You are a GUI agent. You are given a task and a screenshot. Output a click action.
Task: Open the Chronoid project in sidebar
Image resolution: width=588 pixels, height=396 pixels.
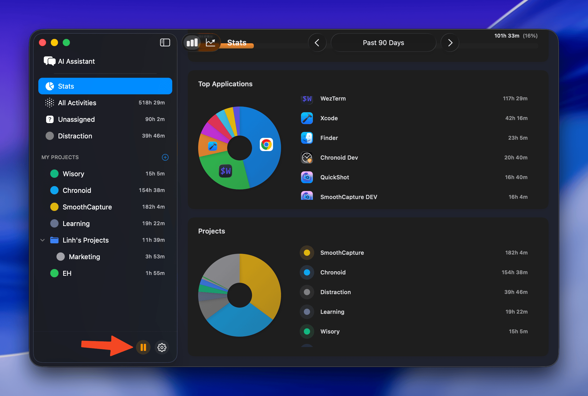click(77, 190)
